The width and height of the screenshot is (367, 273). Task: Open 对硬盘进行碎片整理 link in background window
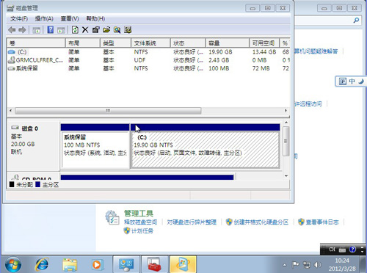(x=192, y=222)
